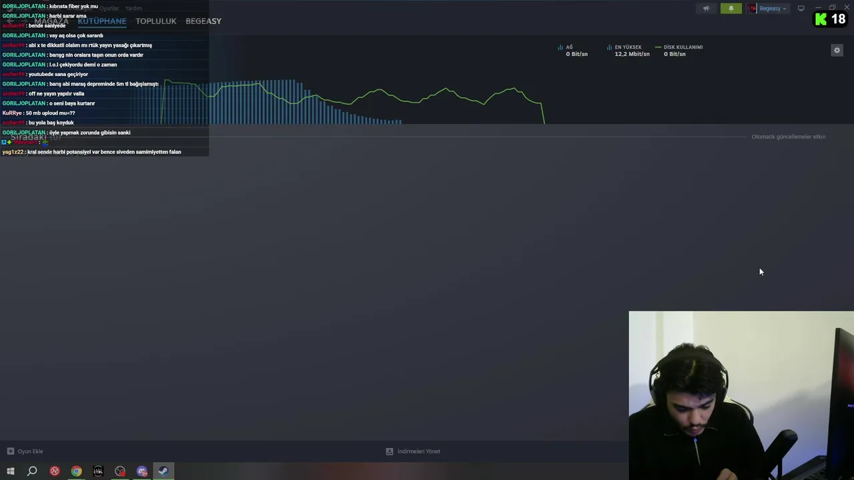Open the Steam announcements megaphone icon
Viewport: 854px width, 480px height.
706,9
